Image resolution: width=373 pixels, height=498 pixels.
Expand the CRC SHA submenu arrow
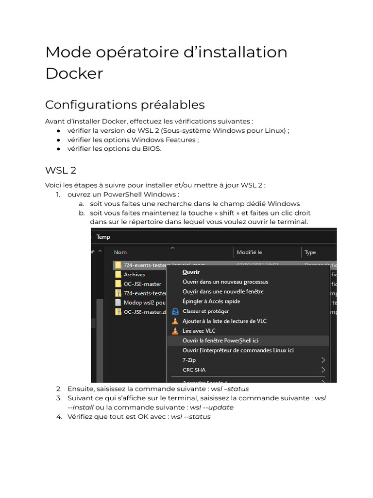323,370
